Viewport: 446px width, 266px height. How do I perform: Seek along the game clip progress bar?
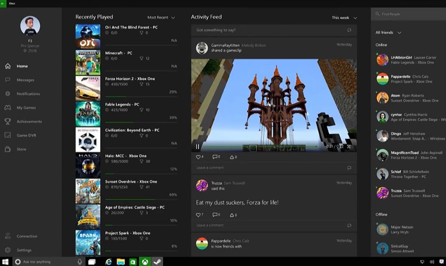coord(261,146)
